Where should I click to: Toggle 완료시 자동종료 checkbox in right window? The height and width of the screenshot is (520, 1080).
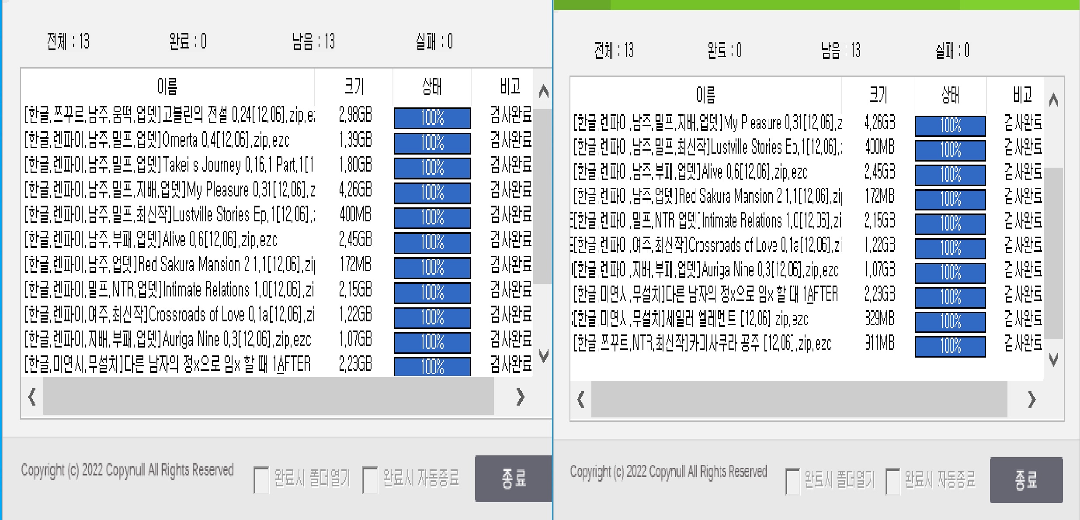(x=892, y=481)
